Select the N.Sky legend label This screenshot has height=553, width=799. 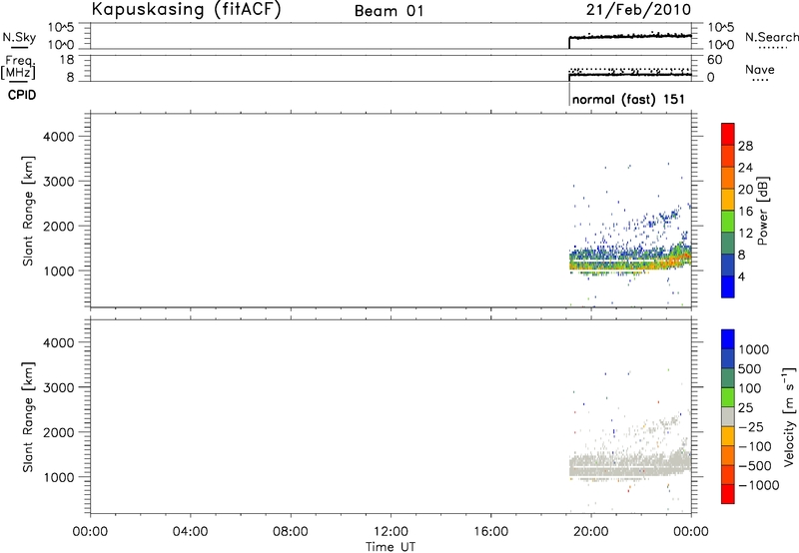[19, 37]
